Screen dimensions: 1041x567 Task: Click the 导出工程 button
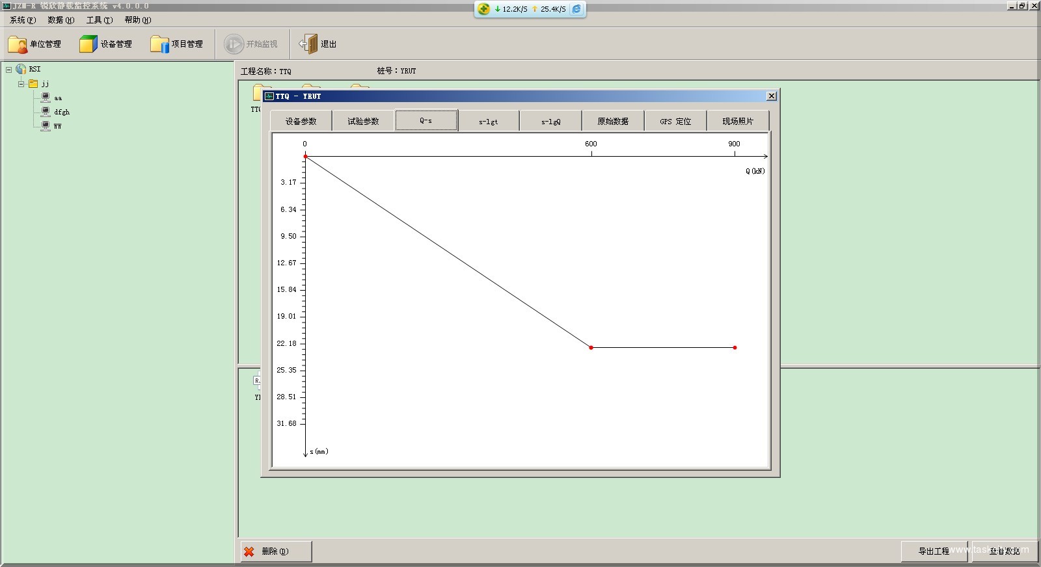click(x=934, y=551)
